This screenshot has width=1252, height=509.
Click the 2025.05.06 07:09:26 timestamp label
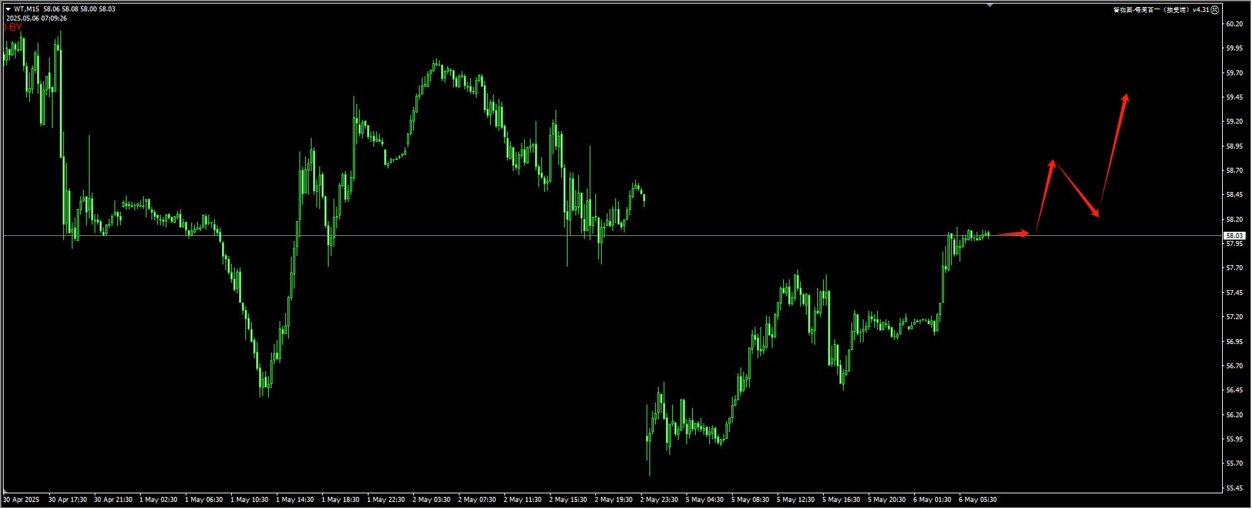click(x=37, y=18)
